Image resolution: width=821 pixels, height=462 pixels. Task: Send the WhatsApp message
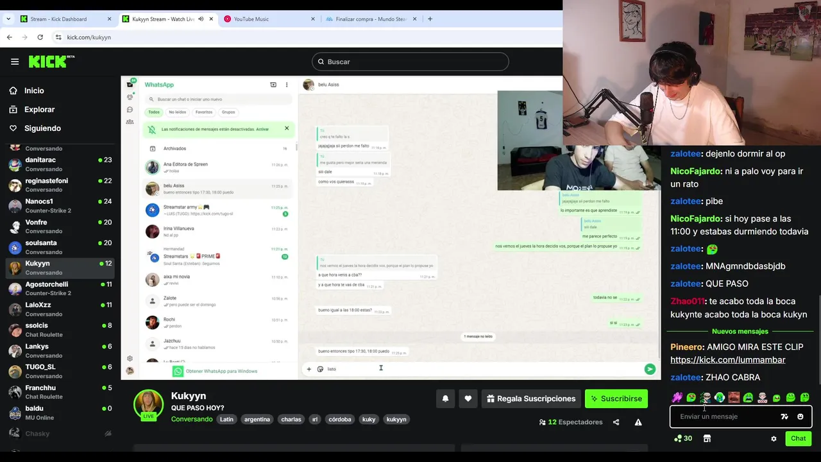(650, 369)
